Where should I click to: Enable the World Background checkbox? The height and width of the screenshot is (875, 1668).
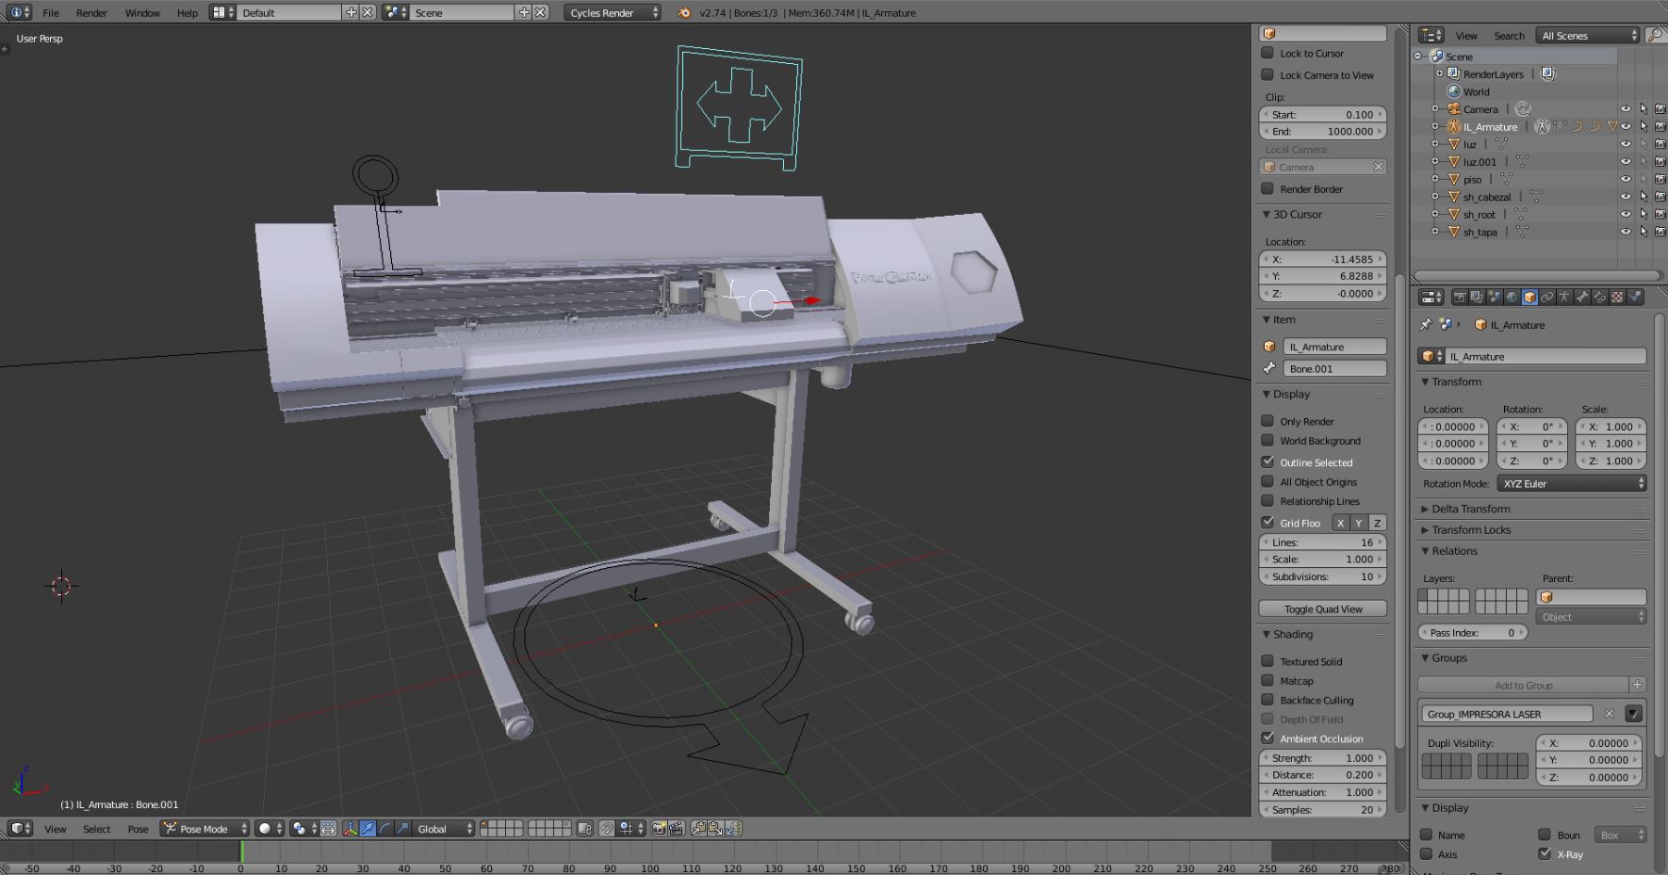[x=1267, y=441]
